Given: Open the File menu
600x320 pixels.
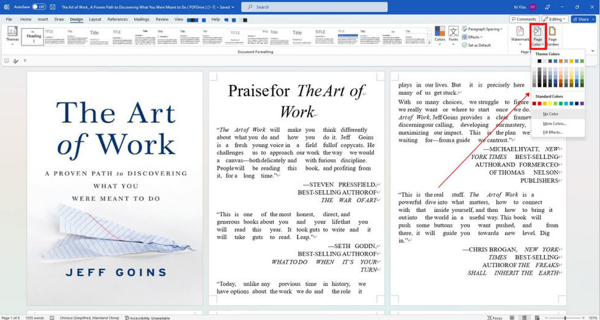Looking at the screenshot, I should 9,19.
